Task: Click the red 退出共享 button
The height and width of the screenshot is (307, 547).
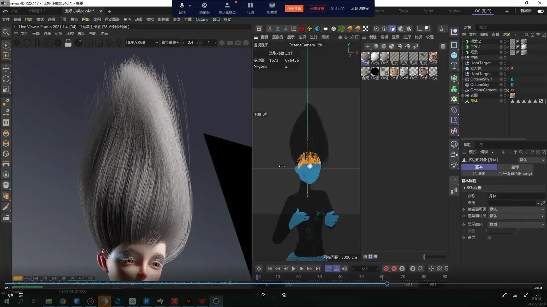Action: pyautogui.click(x=294, y=9)
